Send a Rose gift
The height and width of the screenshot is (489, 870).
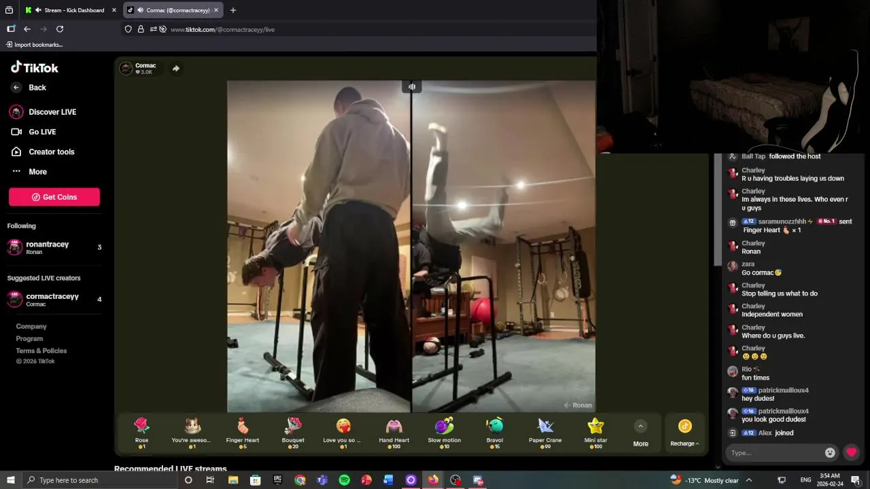point(141,433)
